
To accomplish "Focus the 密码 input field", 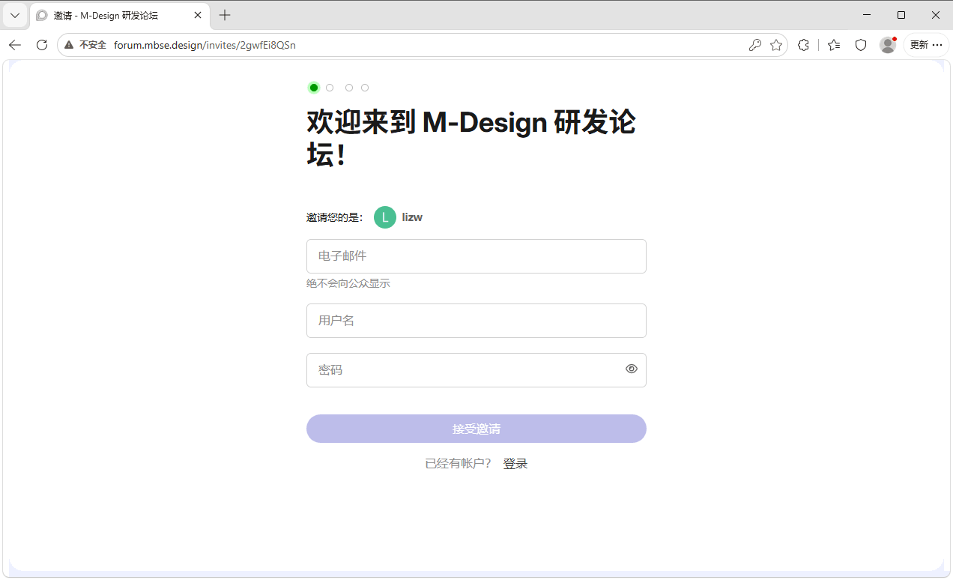I will (476, 370).
